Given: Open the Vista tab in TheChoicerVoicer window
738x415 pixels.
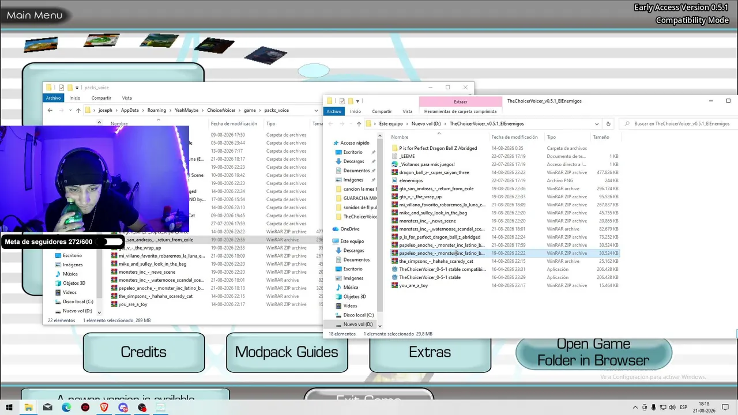Looking at the screenshot, I should tap(408, 111).
